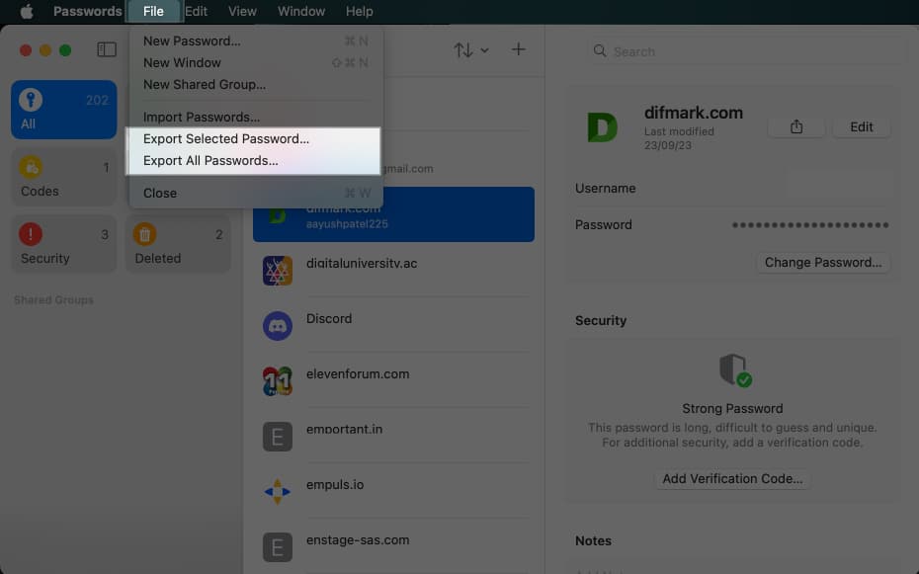
Task: Edit the difmark.com entry
Action: click(x=861, y=126)
